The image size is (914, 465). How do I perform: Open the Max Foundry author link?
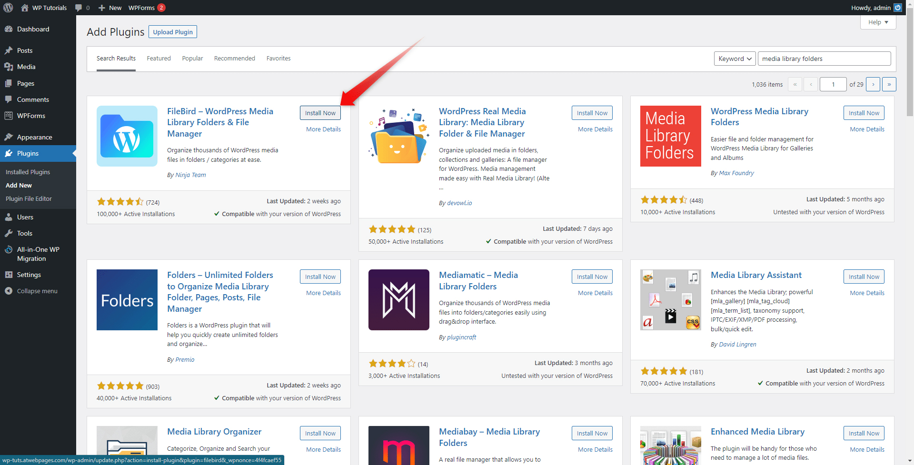pyautogui.click(x=736, y=173)
